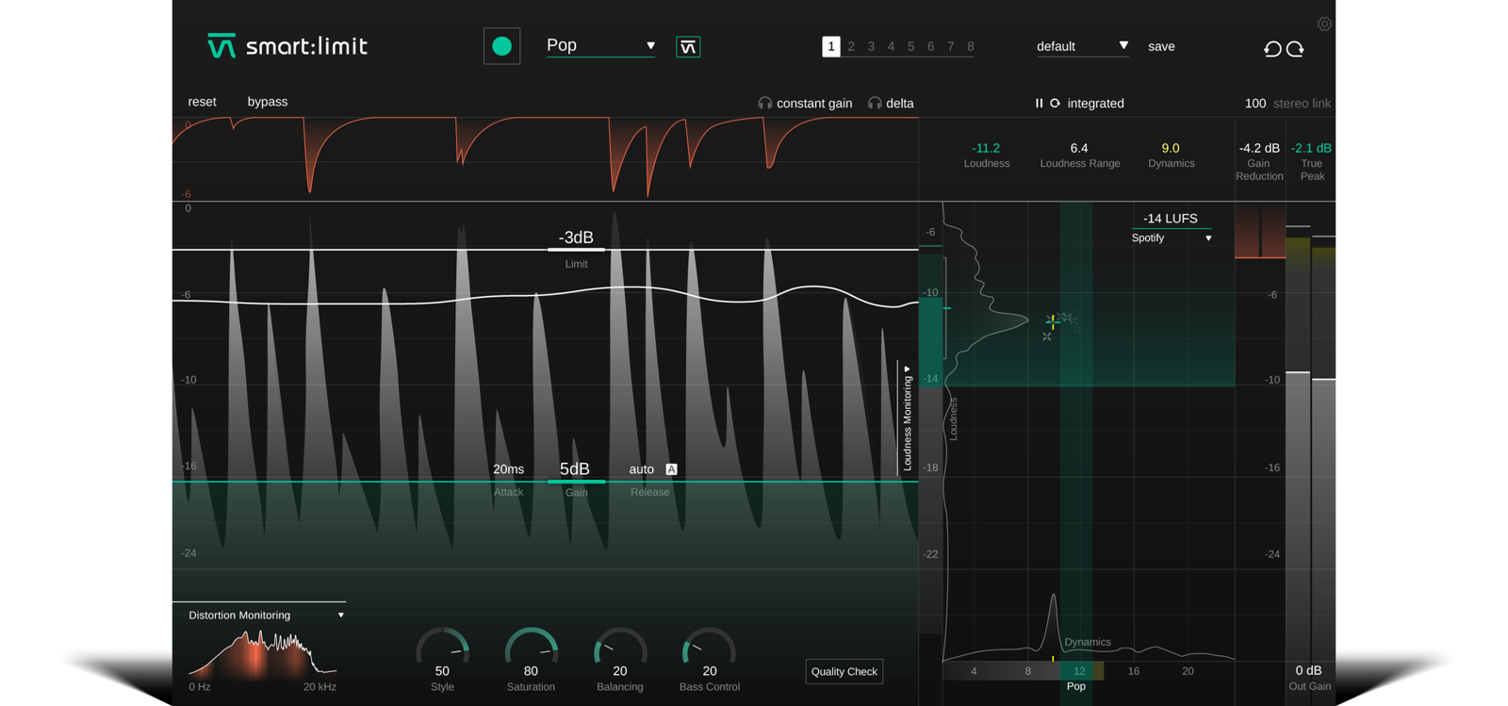Reset the integrated loudness measurement icon

tap(1055, 104)
